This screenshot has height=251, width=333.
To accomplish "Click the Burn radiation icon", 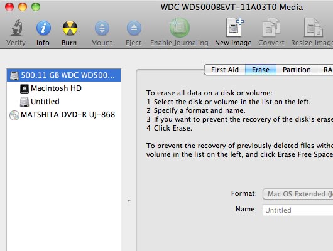I will (x=70, y=28).
